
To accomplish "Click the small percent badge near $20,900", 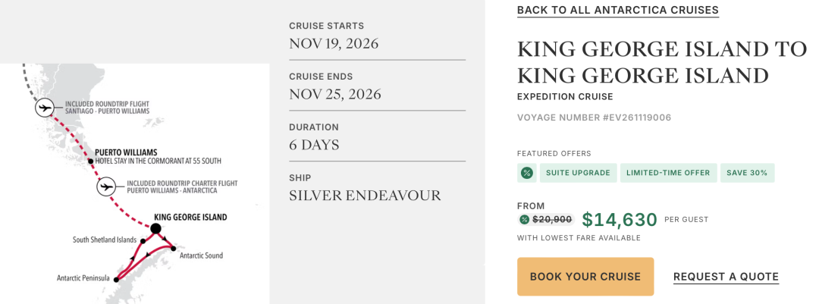I will pos(524,220).
